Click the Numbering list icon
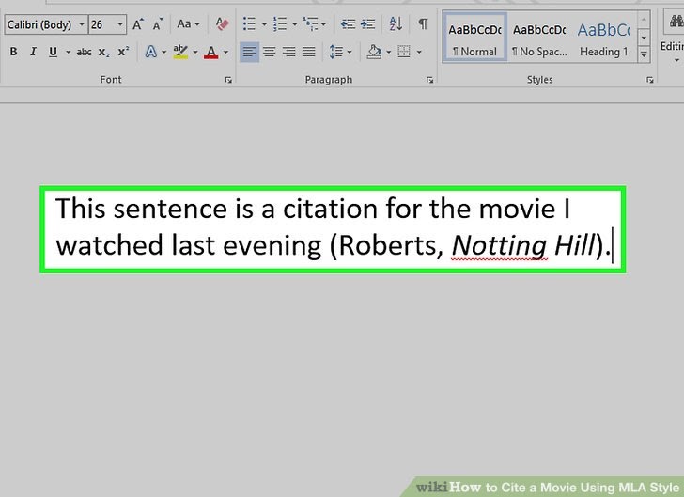 pyautogui.click(x=280, y=24)
